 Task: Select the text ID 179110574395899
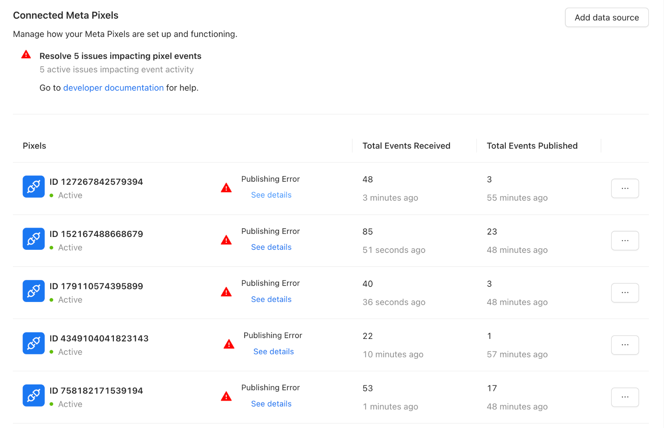click(x=96, y=286)
